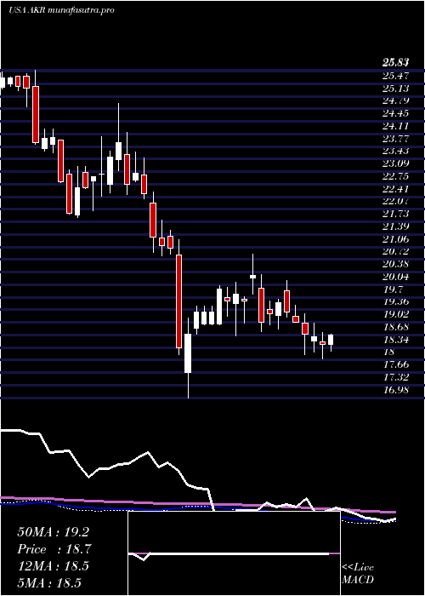Screen dimensions: 425x596
Task: Click the 19.36 price axis label
Action: pyautogui.click(x=395, y=301)
